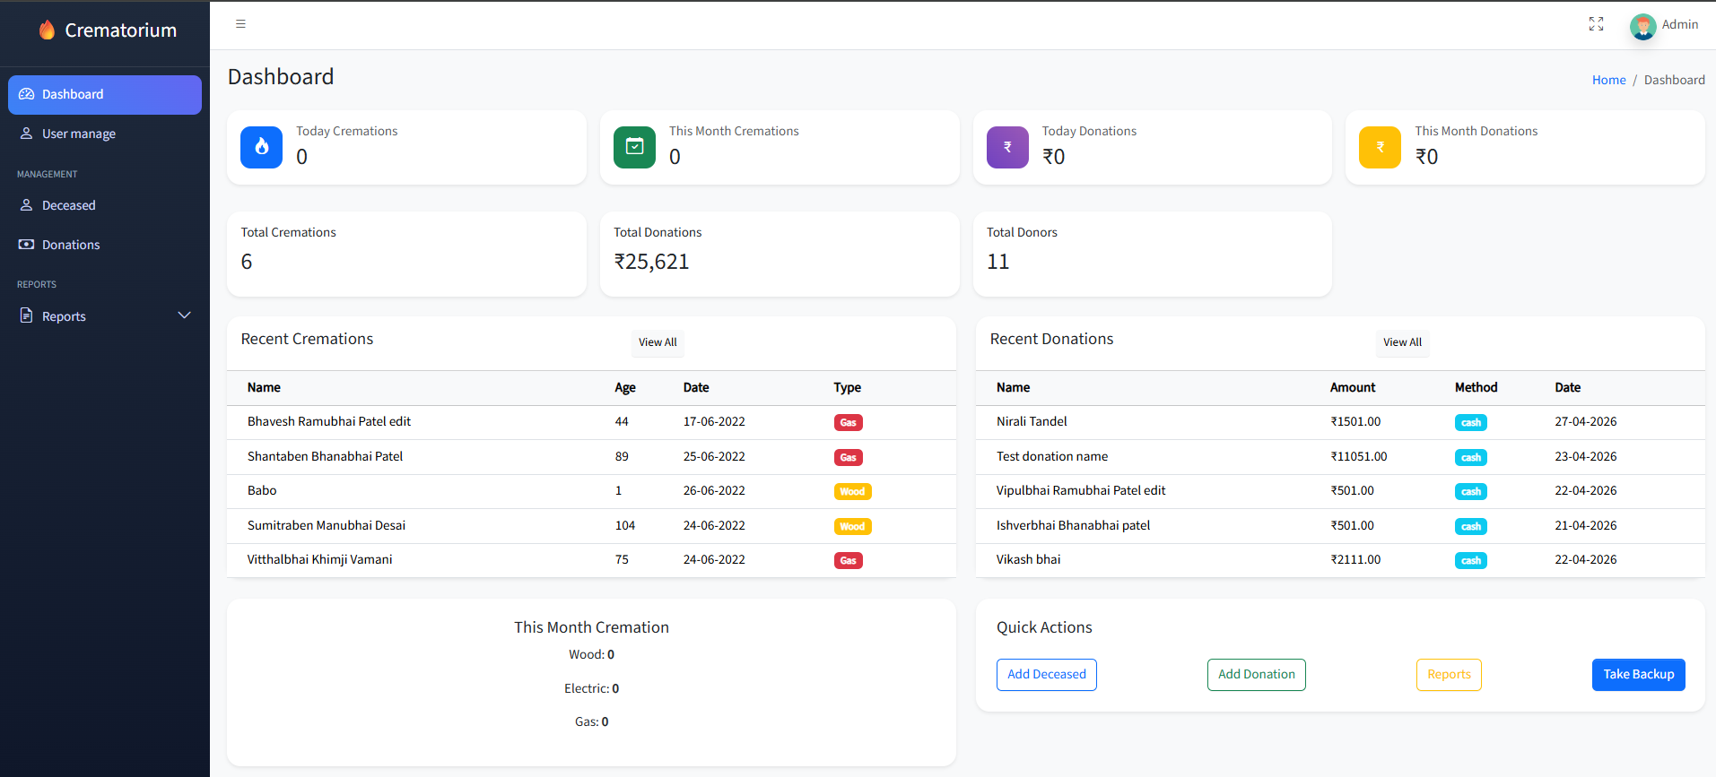Click the yellow This Month Donations rupee icon

[x=1380, y=147]
